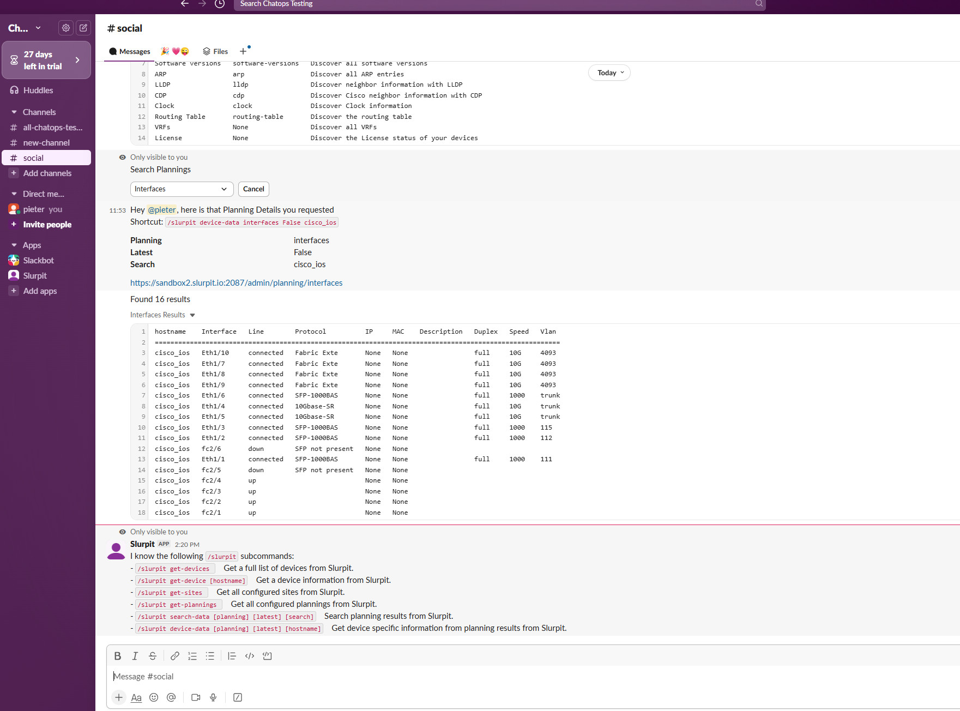Insert a link in message

(x=175, y=656)
